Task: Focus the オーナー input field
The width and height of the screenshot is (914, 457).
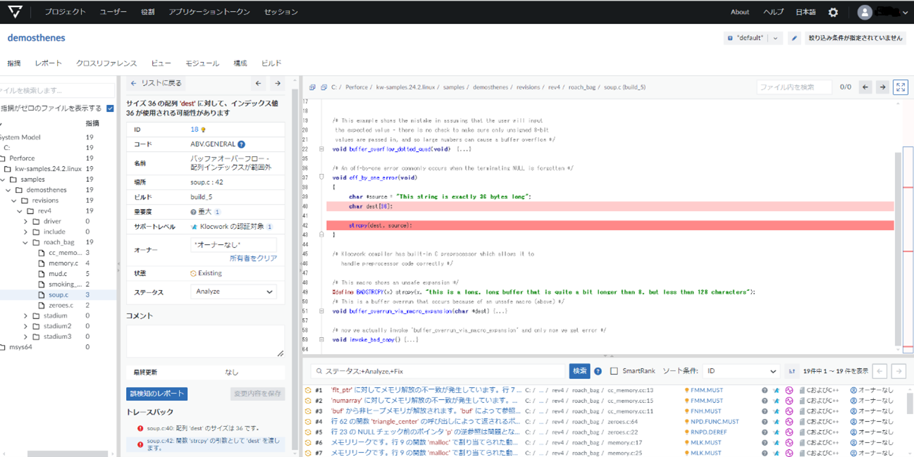Action: pyautogui.click(x=233, y=244)
